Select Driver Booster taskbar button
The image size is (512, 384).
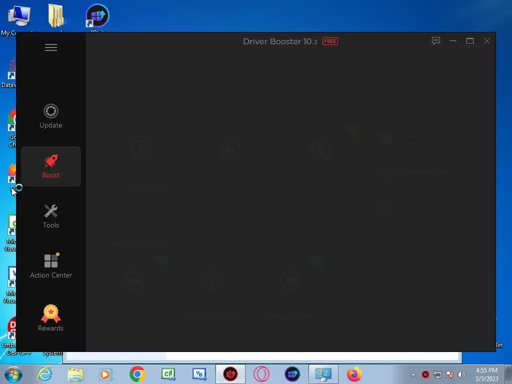coord(230,374)
